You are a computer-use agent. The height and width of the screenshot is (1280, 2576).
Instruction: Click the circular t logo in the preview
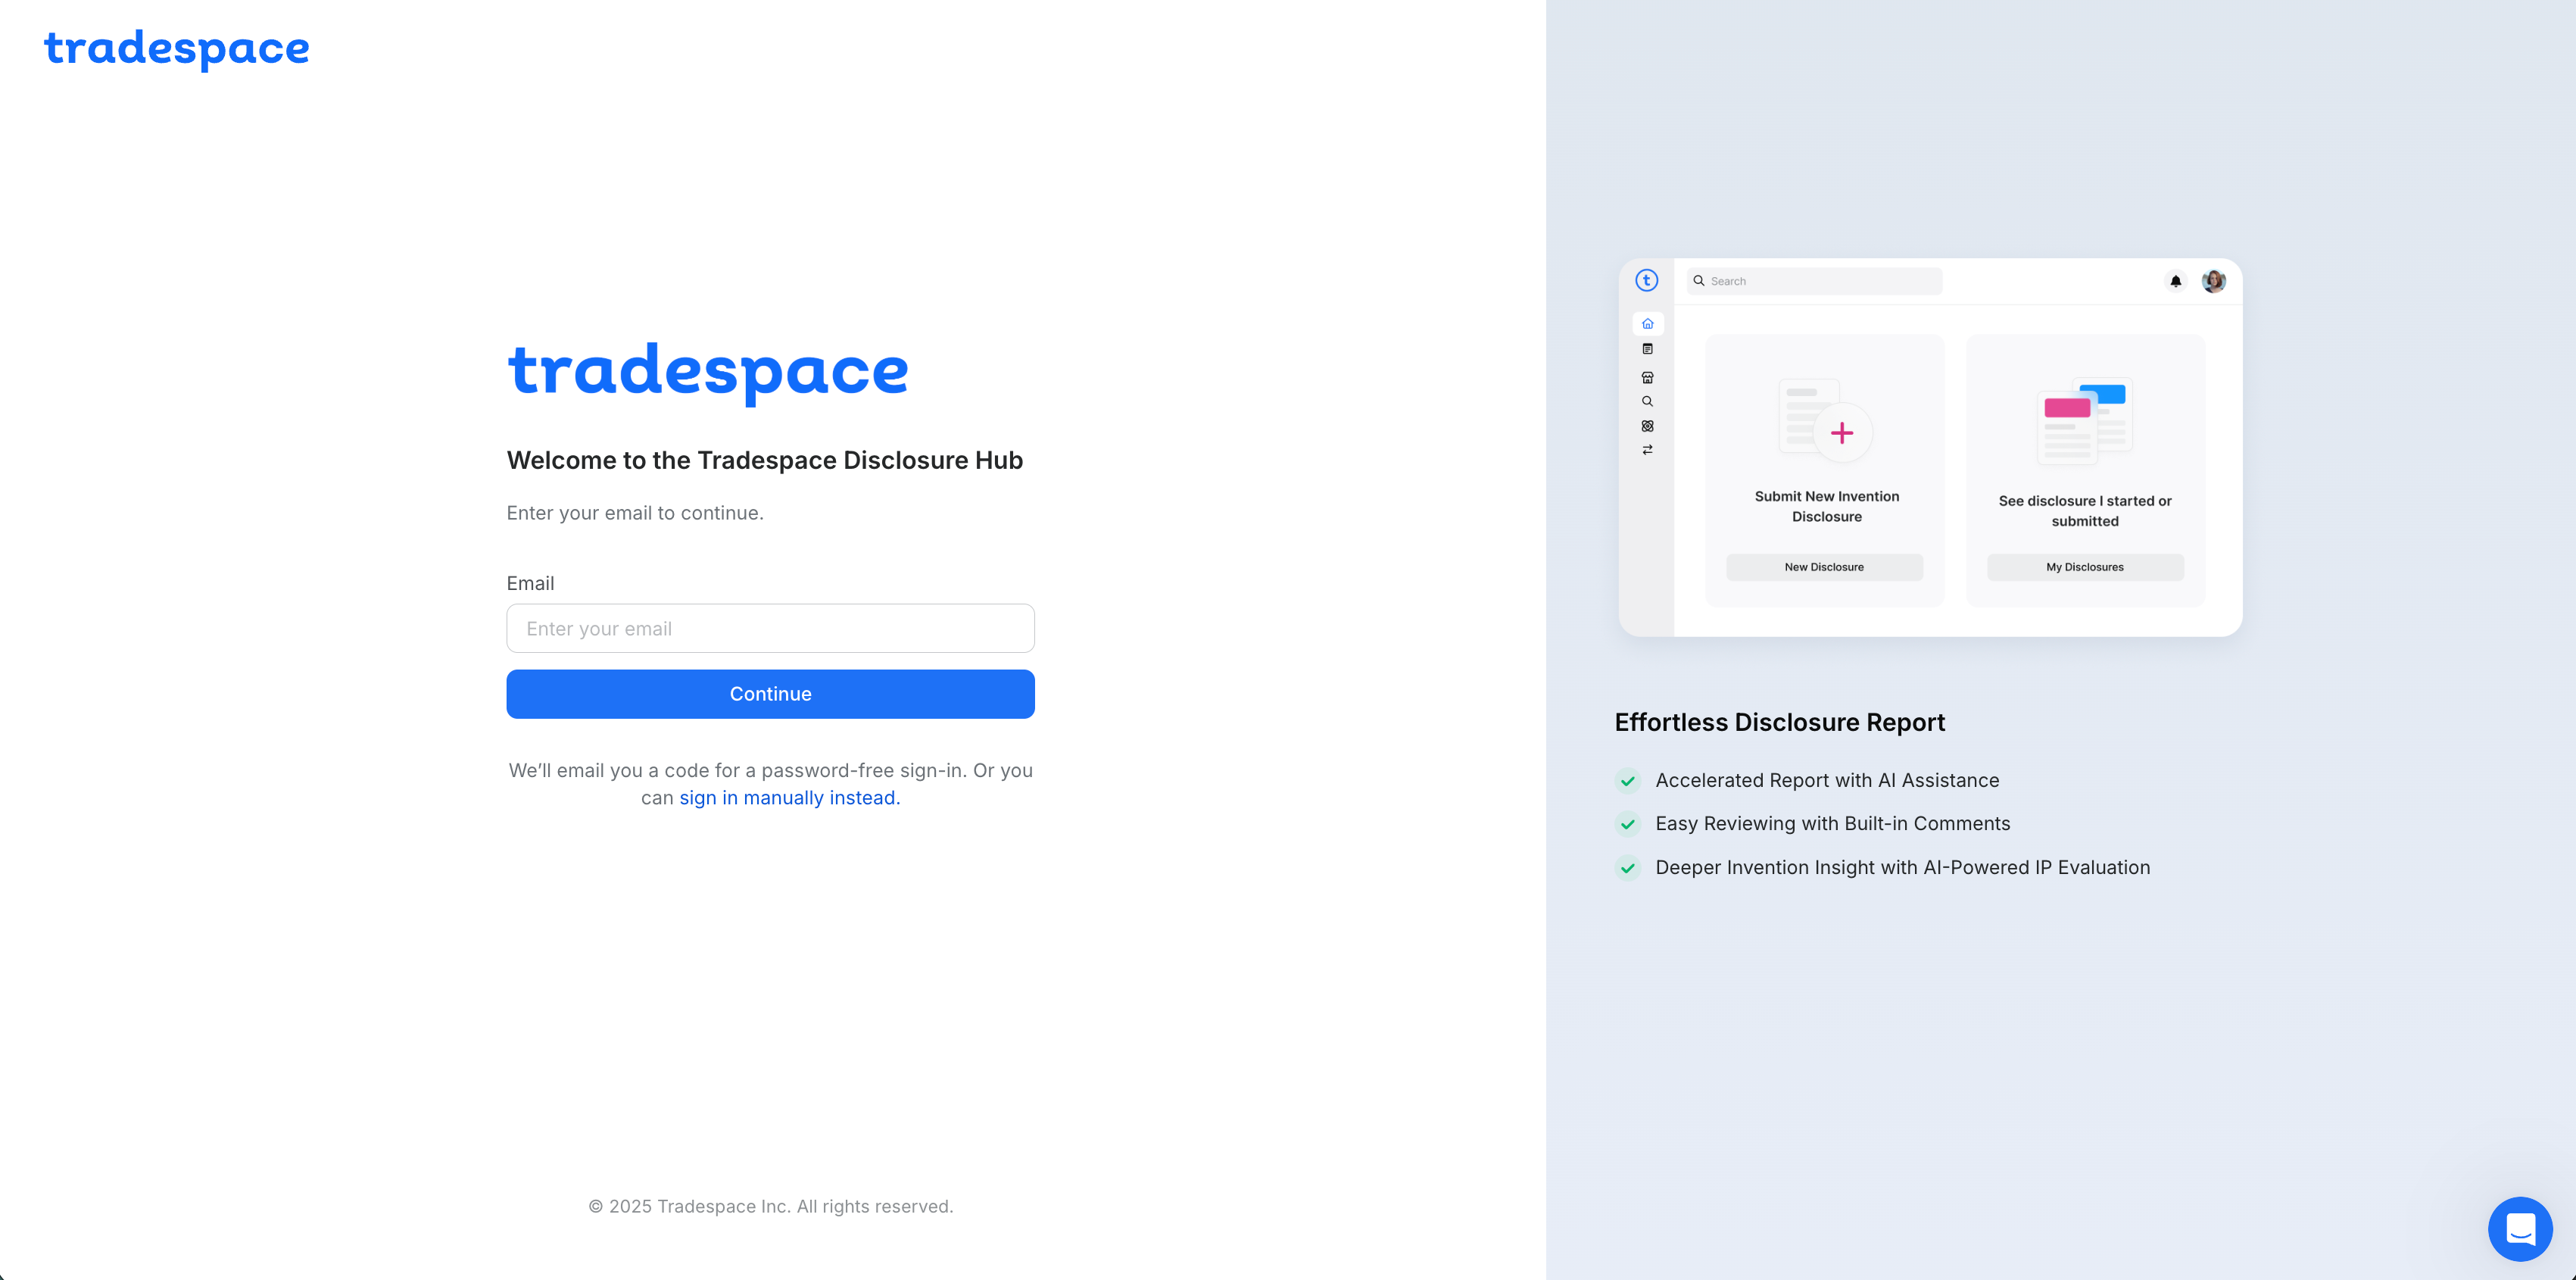1646,281
